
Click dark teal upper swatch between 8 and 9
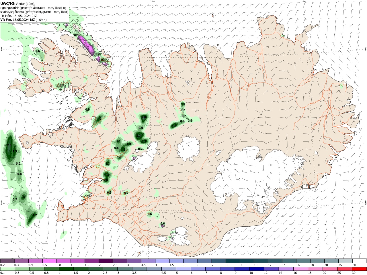232,261
